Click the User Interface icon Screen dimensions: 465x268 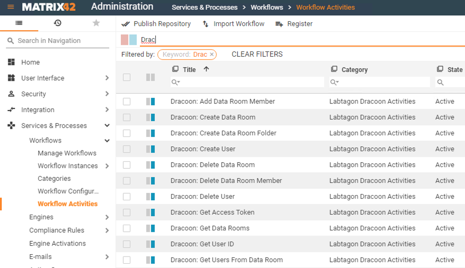point(11,78)
